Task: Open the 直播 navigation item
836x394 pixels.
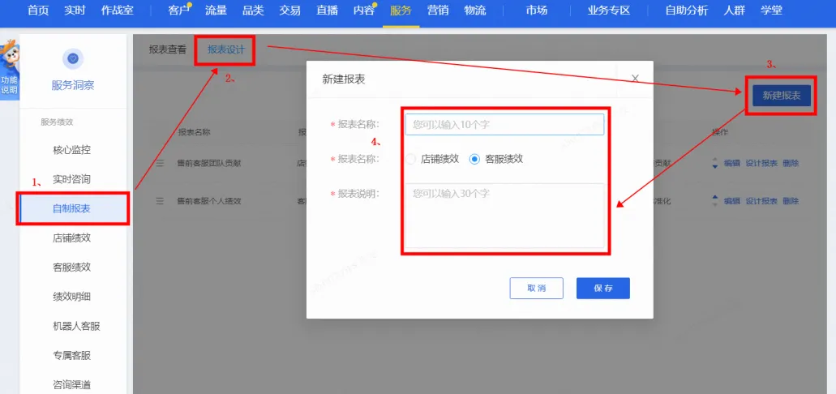Action: pyautogui.click(x=327, y=10)
